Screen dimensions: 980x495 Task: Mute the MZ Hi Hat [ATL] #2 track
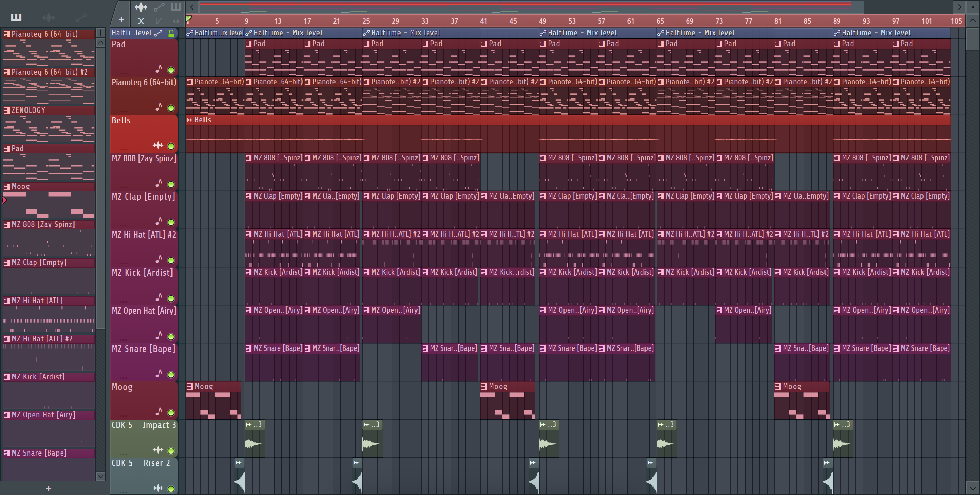click(171, 260)
